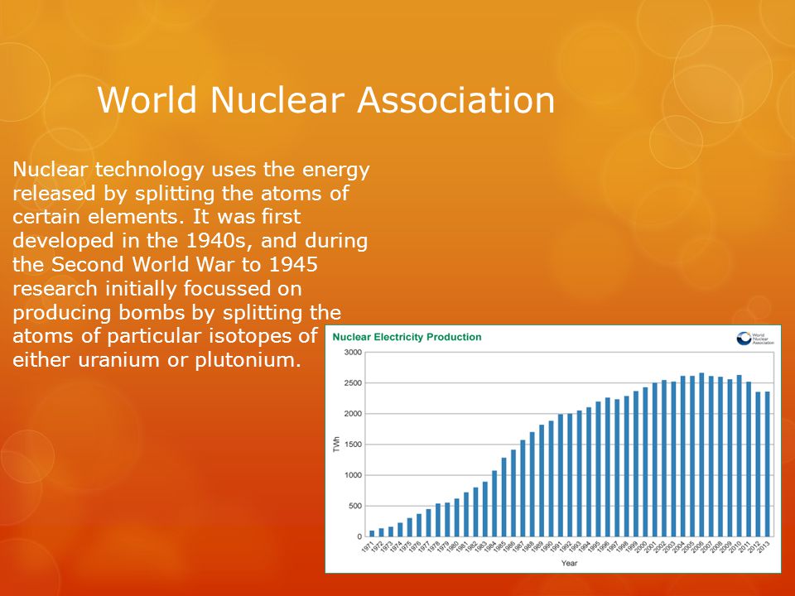This screenshot has height=596, width=795.
Task: Click the Year horizontal axis label
Action: pyautogui.click(x=569, y=563)
